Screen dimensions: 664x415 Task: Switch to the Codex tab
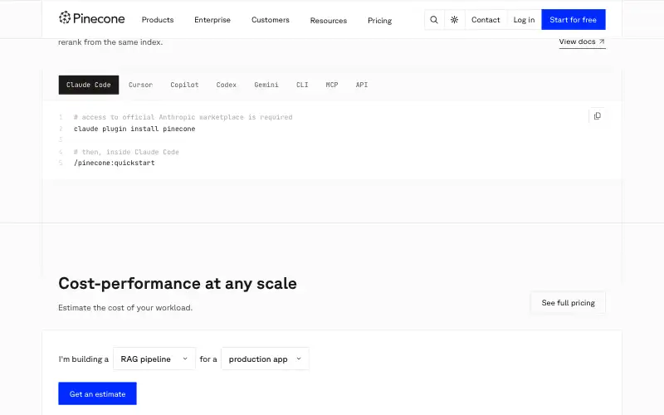tap(226, 85)
